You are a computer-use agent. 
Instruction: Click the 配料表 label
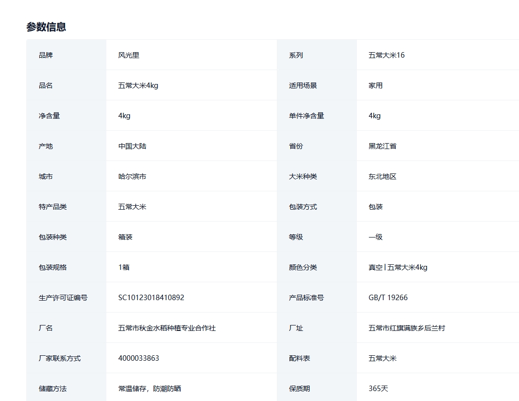click(x=300, y=358)
